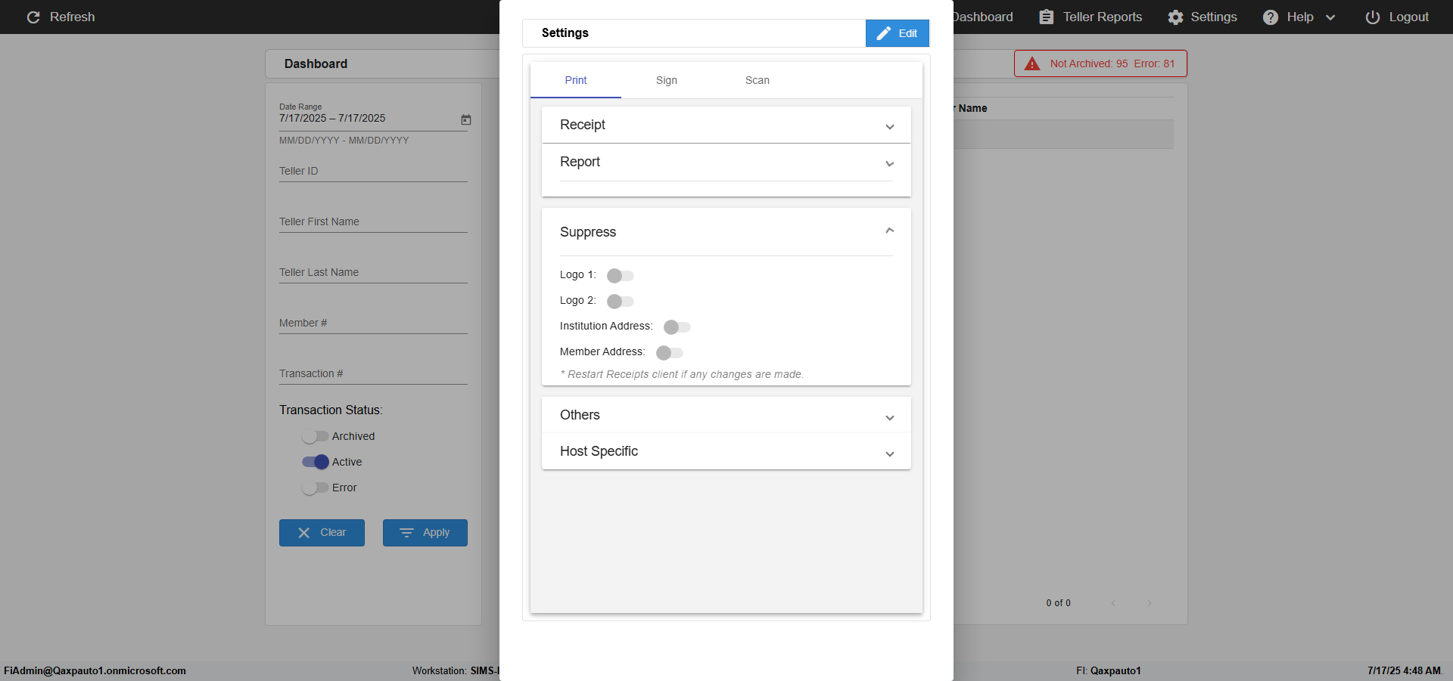Toggle the Logo 1 suppress switch
Image resolution: width=1453 pixels, height=681 pixels.
(x=621, y=276)
